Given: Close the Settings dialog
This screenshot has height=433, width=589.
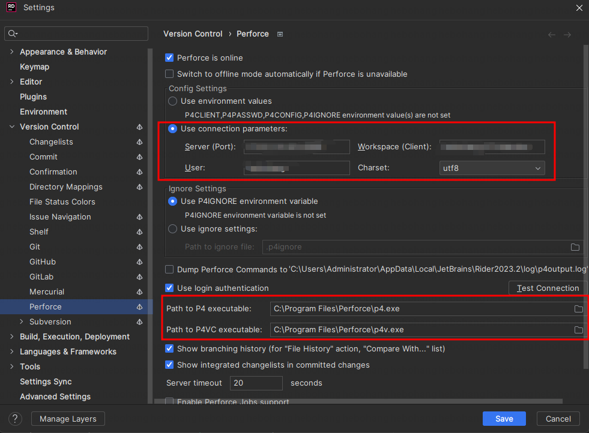Looking at the screenshot, I should 579,8.
